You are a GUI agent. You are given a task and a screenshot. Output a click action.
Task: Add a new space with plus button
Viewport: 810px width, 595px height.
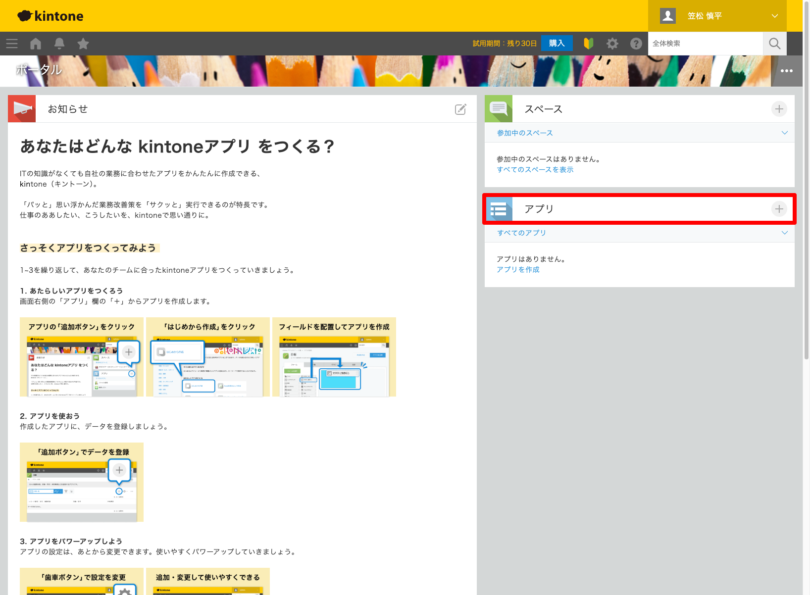(779, 109)
